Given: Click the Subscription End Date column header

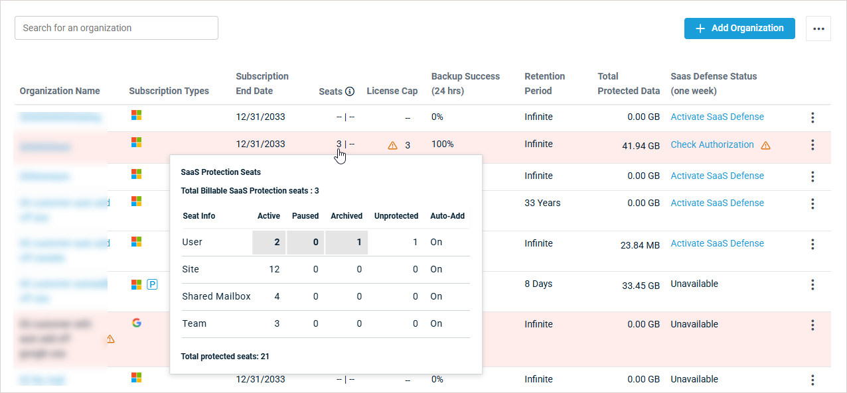Looking at the screenshot, I should (x=262, y=84).
